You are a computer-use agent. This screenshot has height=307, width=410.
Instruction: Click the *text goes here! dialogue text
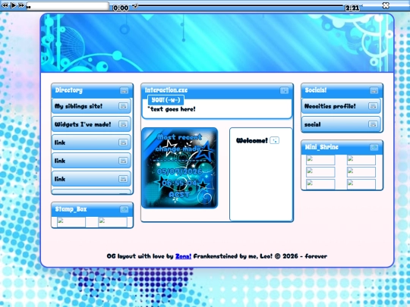tap(172, 109)
